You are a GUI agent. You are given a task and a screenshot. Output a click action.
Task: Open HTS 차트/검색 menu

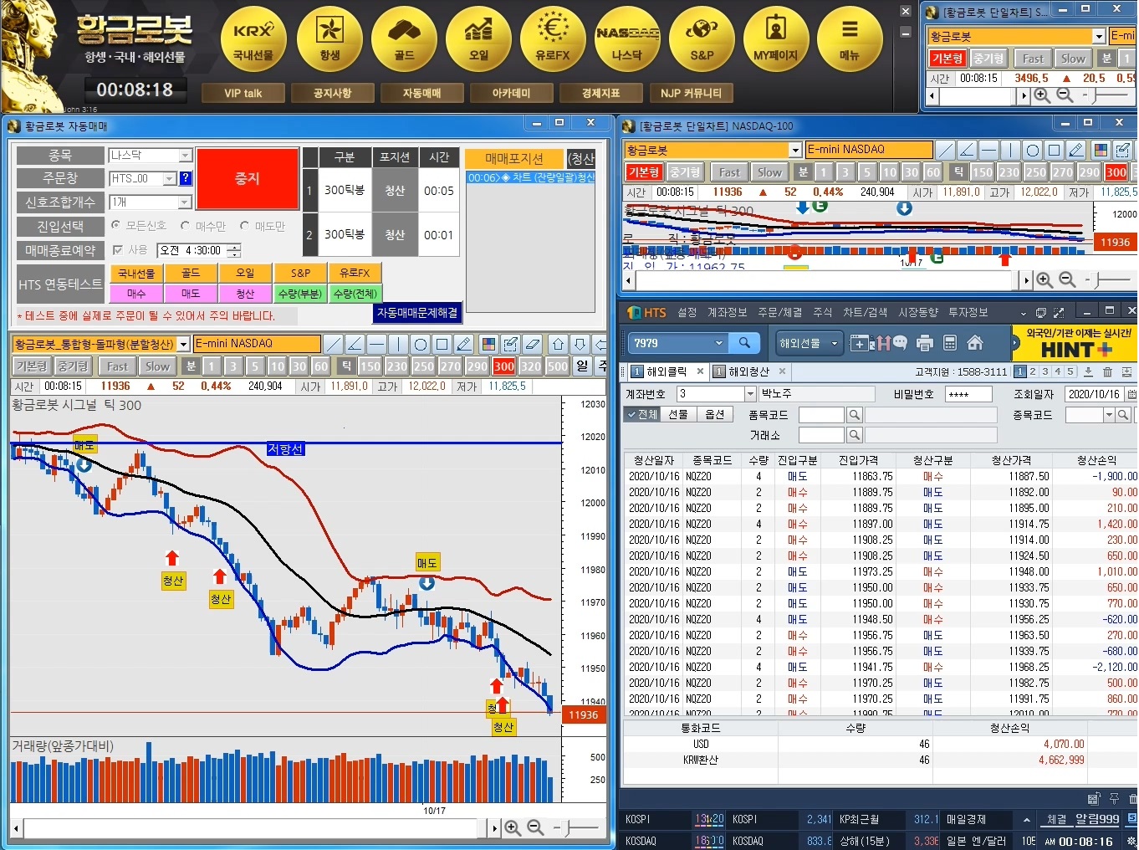coord(866,312)
